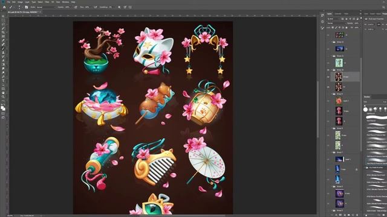Select the Zoom tool in the toolbar
Viewport: 387px width, 217px height.
[3, 97]
